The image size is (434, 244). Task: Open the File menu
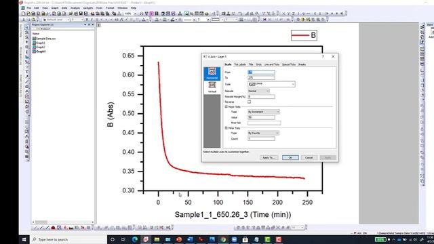[x=28, y=8]
